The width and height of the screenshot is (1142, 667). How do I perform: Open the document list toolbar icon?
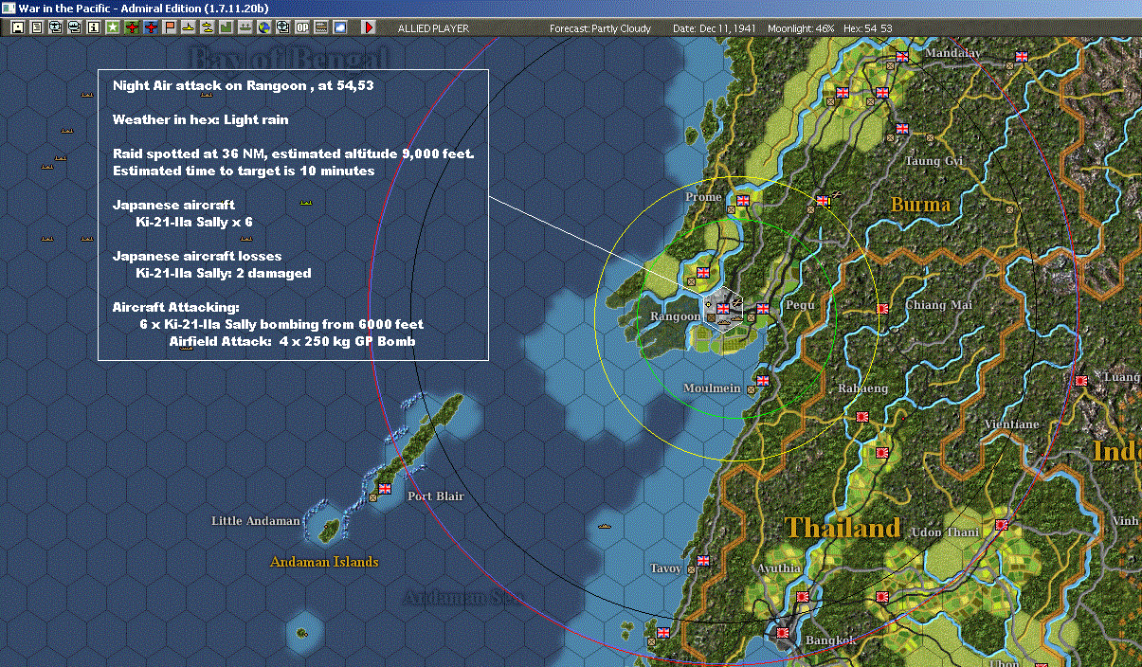[37, 28]
